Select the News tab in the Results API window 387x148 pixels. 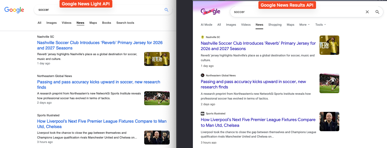click(x=259, y=25)
